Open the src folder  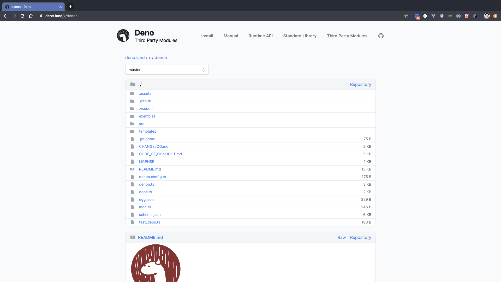[141, 124]
